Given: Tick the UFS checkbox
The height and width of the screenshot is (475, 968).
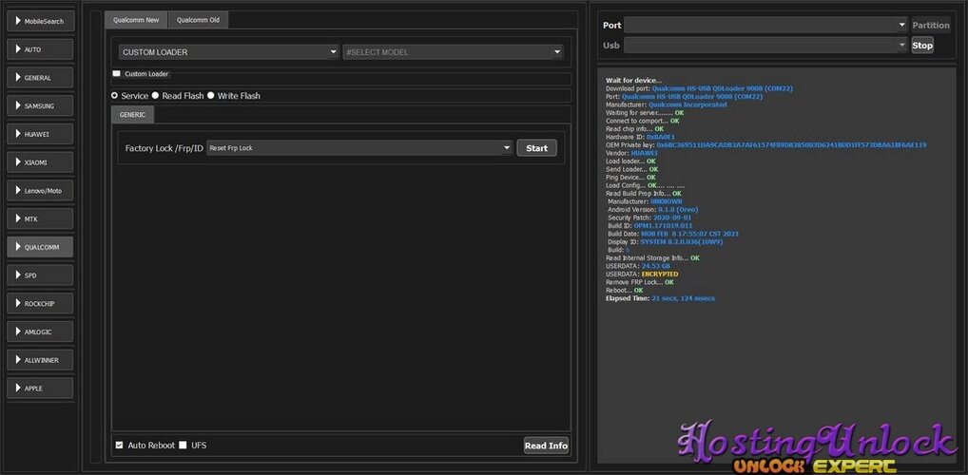Looking at the screenshot, I should click(183, 445).
